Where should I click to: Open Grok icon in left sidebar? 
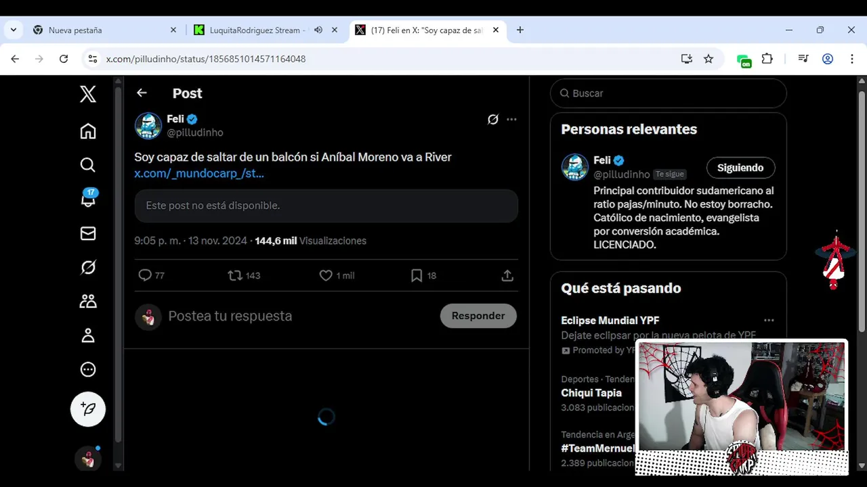pyautogui.click(x=88, y=267)
